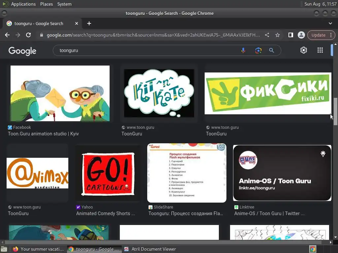The image size is (338, 253).
Task: Open the Kit n Kate image result
Action: click(x=159, y=93)
